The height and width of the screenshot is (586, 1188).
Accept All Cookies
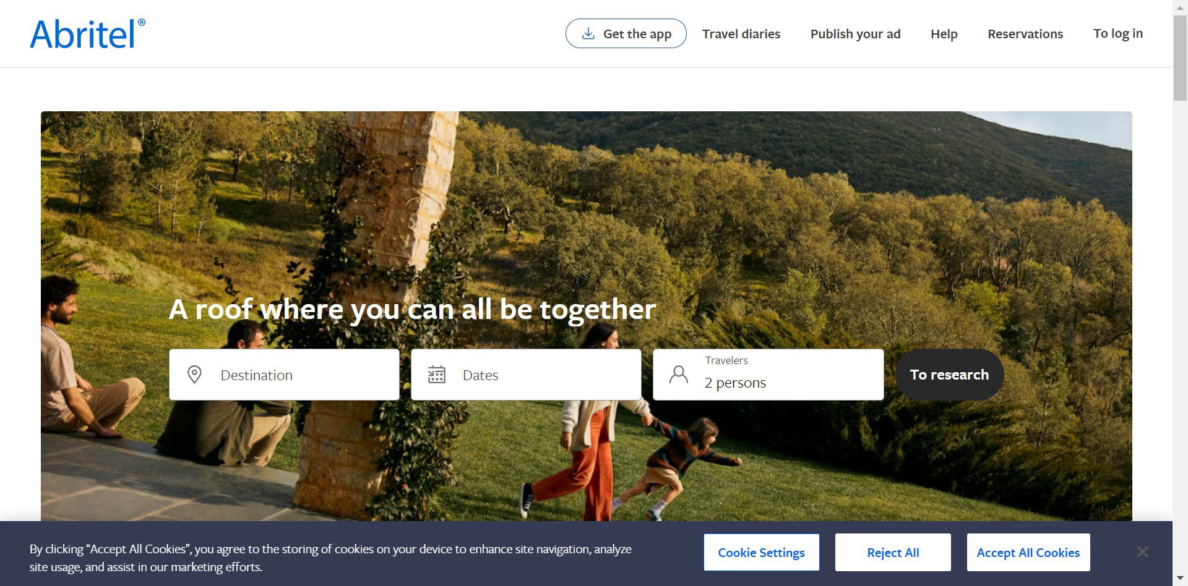1028,553
